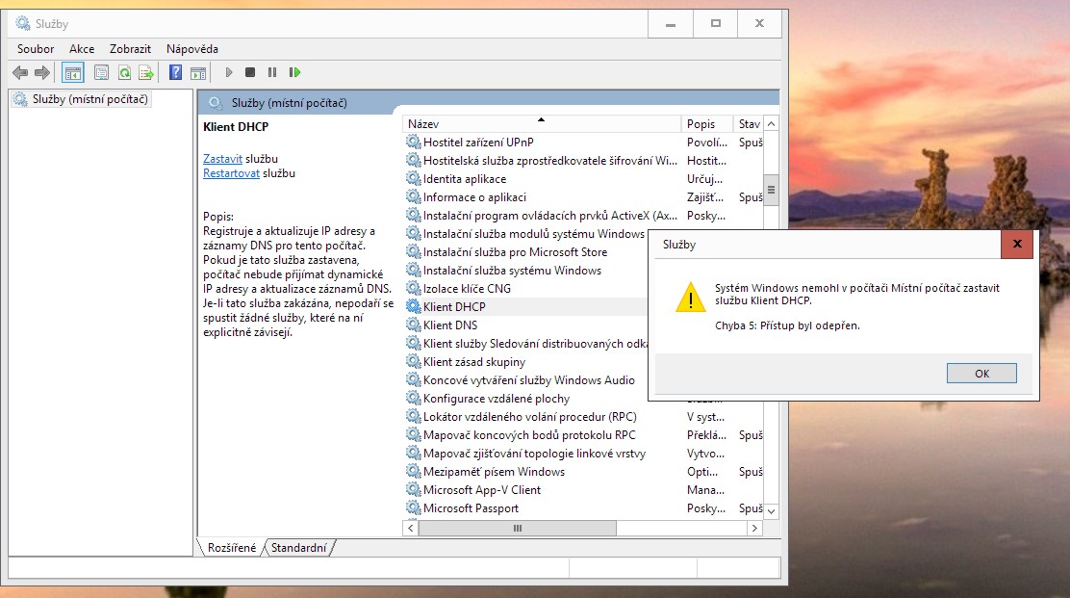Viewport: 1070px width, 598px height.
Task: Select the Klient DNS service row
Action: click(450, 325)
